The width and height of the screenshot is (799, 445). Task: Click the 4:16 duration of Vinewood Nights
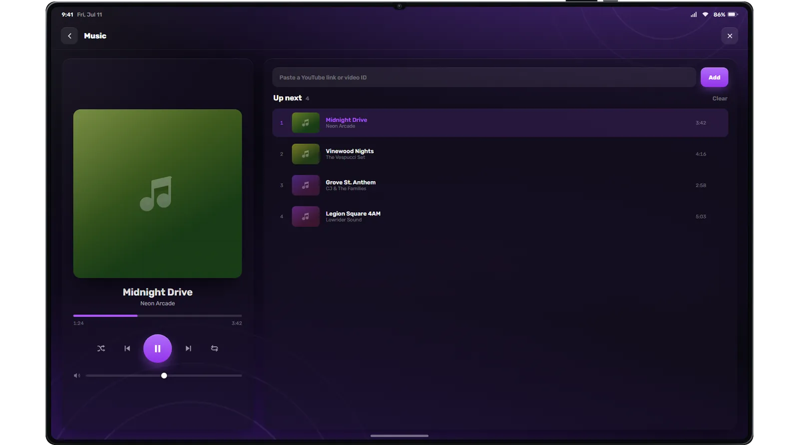pos(701,154)
